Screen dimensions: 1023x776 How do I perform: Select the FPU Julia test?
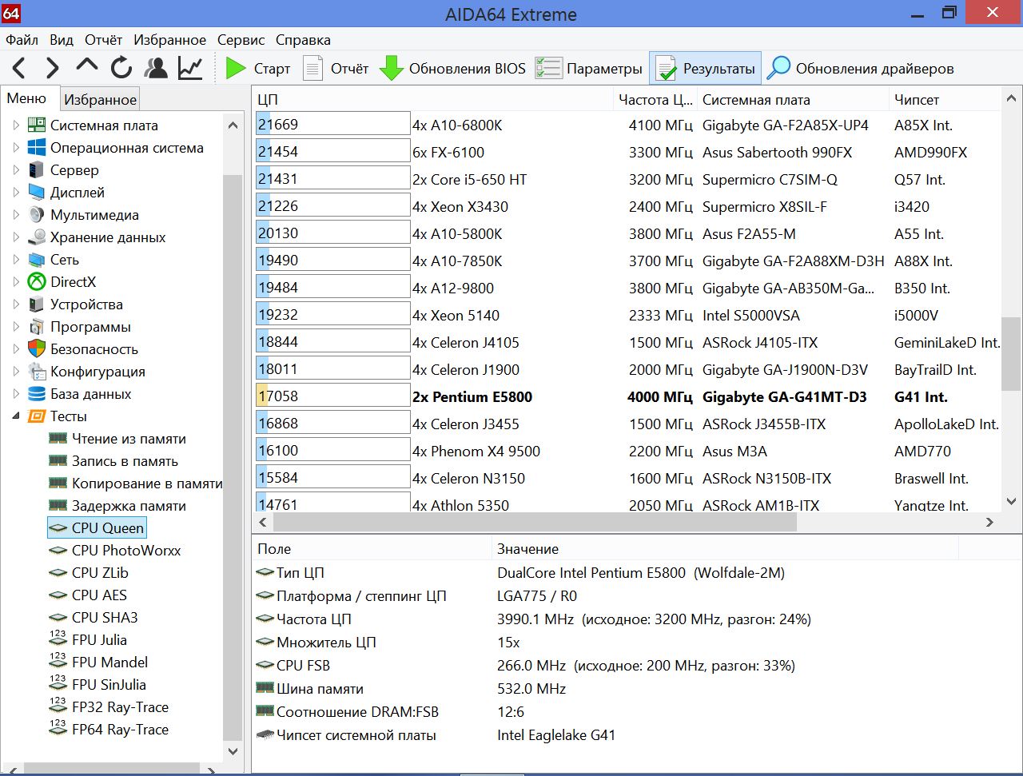99,640
